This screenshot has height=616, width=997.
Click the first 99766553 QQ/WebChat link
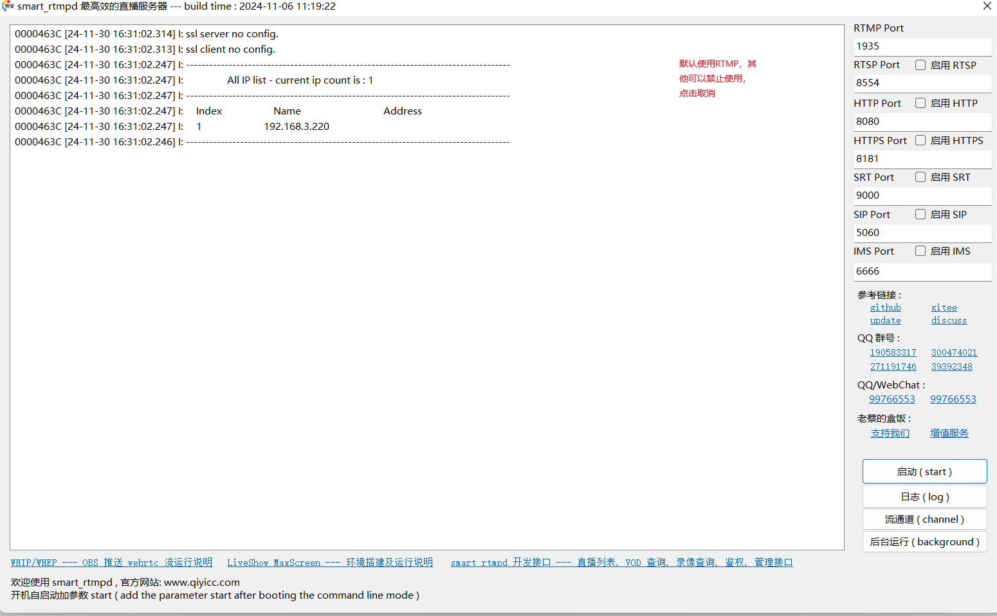(x=892, y=399)
